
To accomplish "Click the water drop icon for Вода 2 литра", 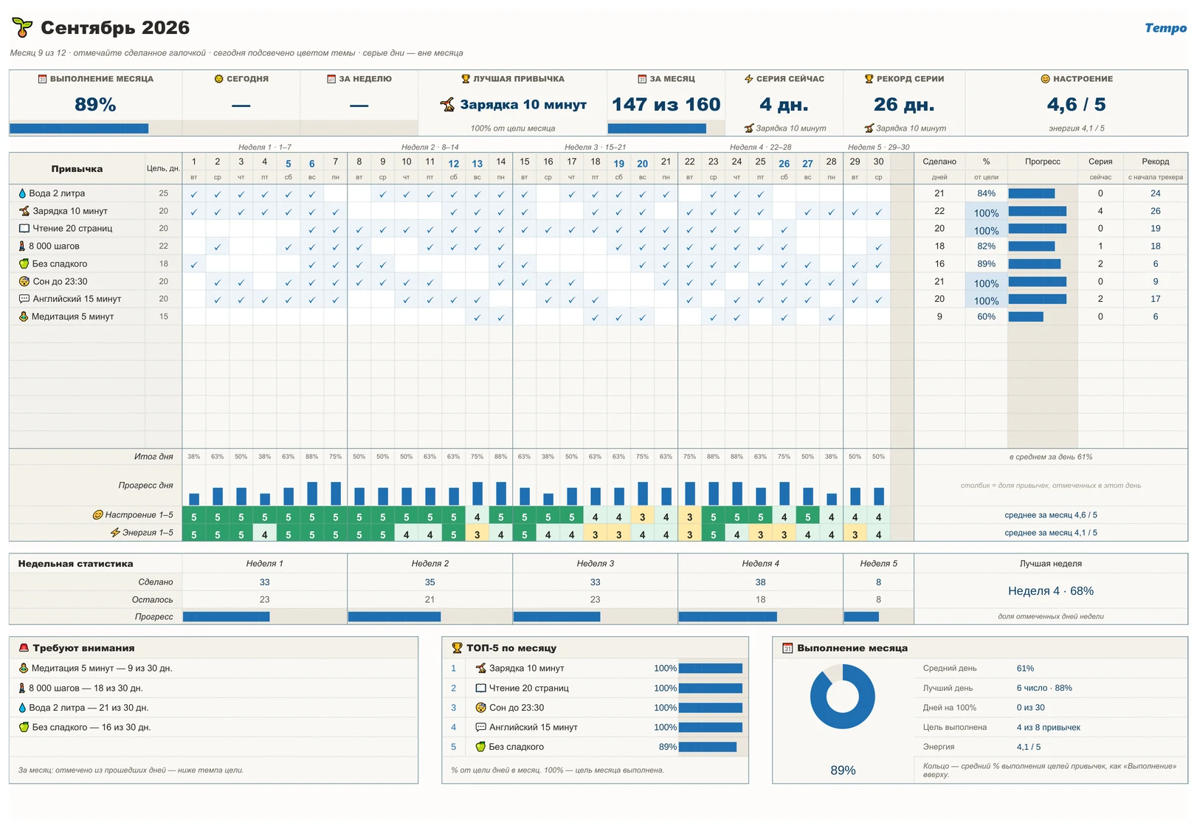I will point(22,193).
